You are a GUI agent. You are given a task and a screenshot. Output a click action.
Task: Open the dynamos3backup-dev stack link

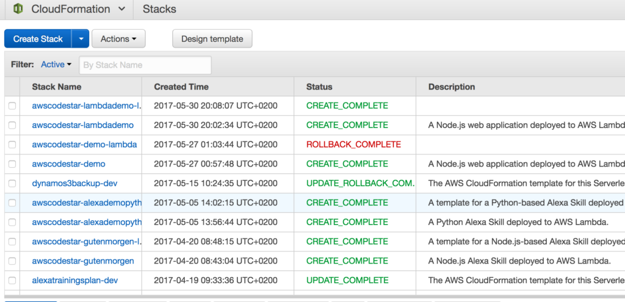[74, 183]
